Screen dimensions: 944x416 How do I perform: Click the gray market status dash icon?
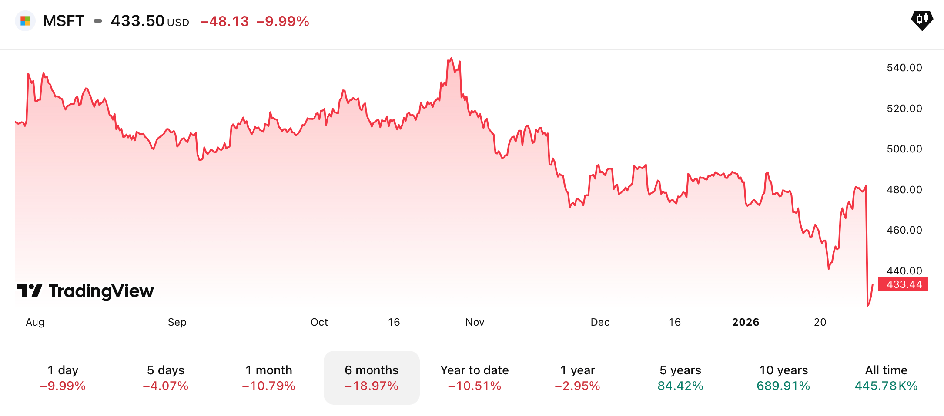98,21
